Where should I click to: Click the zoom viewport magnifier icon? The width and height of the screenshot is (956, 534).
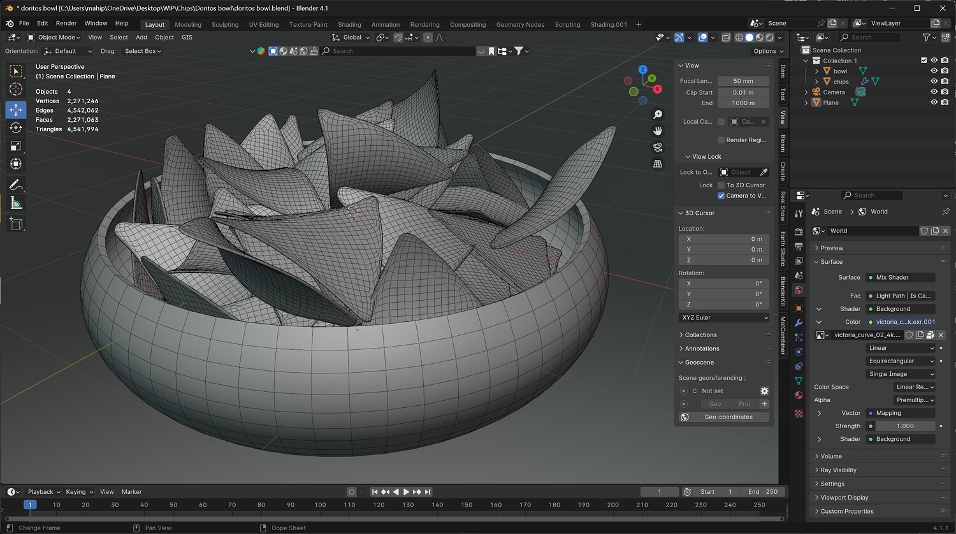[658, 115]
